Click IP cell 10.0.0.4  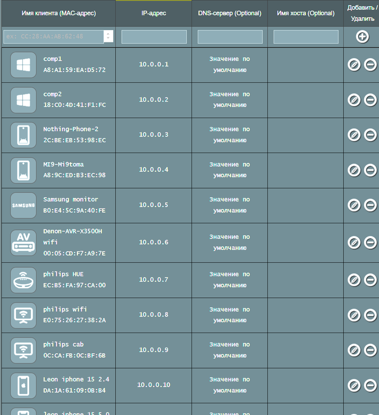pyautogui.click(x=154, y=170)
